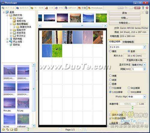Collapse the 我的文档 tree node

[7, 15]
